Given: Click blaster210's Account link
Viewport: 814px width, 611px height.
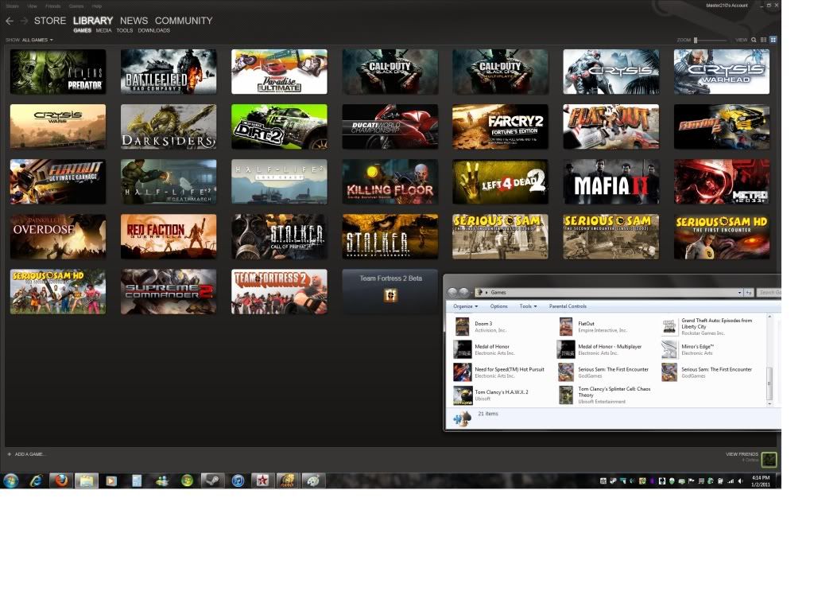Looking at the screenshot, I should (727, 6).
